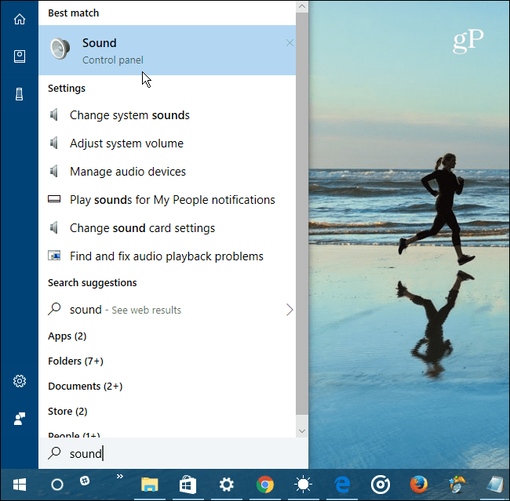Click speaker icon beside Change system sounds
Viewport: 510px width, 501px height.
tap(54, 114)
